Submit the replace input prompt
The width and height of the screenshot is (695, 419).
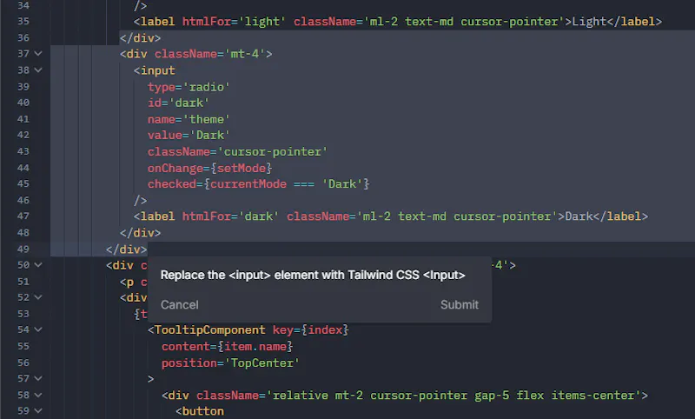click(x=460, y=304)
